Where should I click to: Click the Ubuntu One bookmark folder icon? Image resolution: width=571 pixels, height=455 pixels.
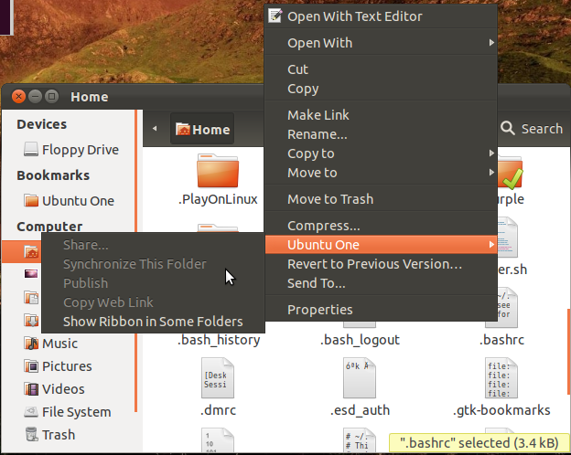31,200
